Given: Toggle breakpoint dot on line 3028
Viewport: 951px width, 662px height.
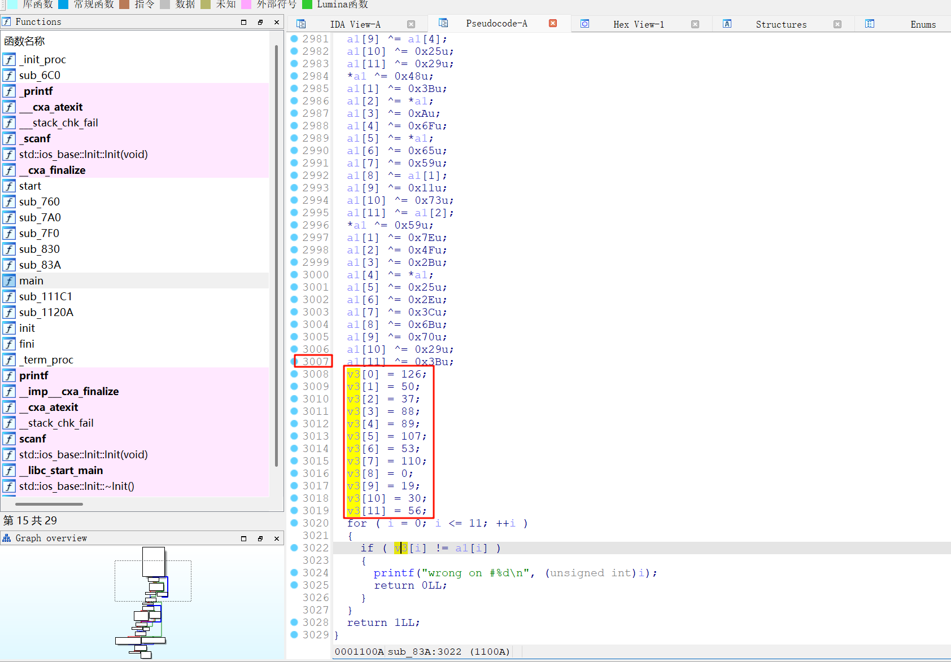Looking at the screenshot, I should (x=294, y=622).
